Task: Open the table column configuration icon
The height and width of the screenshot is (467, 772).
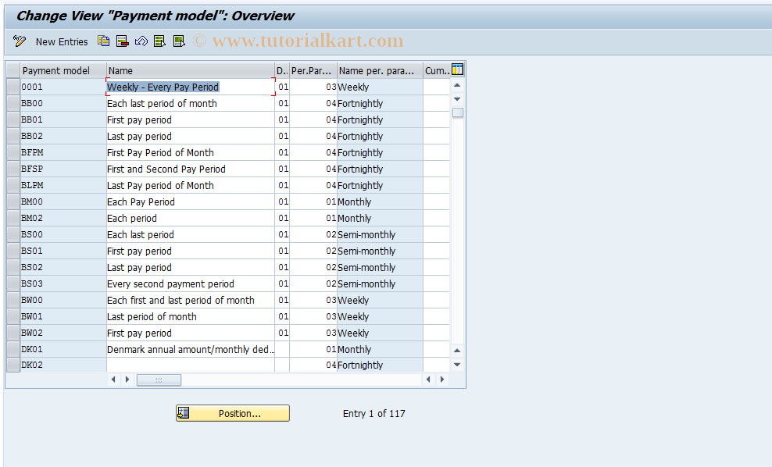Action: 457,70
